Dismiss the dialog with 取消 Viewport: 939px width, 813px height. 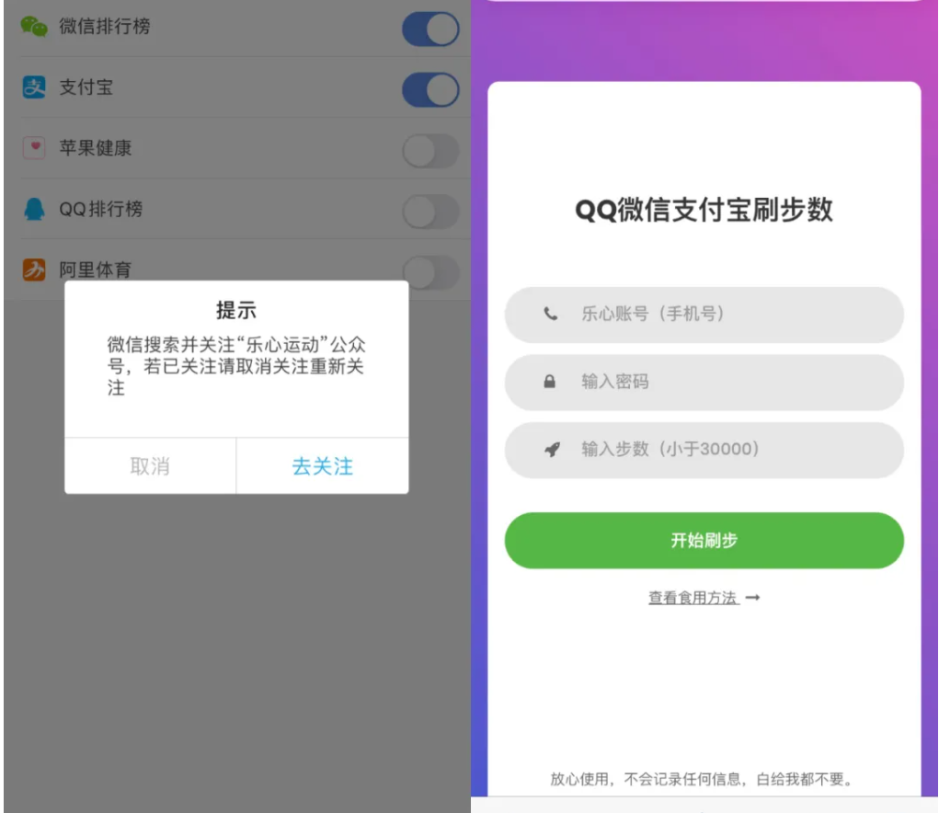coord(150,465)
